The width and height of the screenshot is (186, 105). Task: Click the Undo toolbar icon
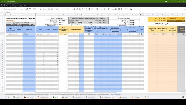point(22,9)
